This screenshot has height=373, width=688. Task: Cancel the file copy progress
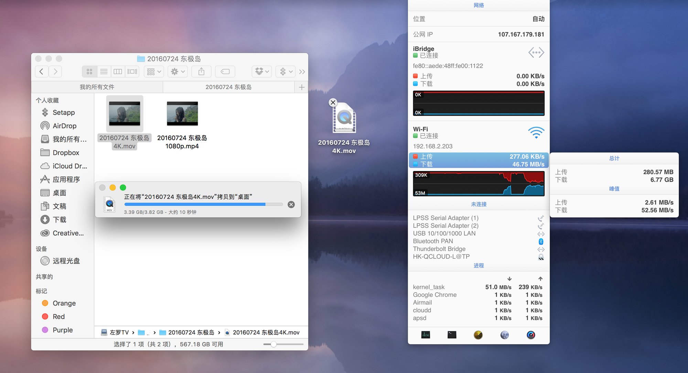point(291,205)
